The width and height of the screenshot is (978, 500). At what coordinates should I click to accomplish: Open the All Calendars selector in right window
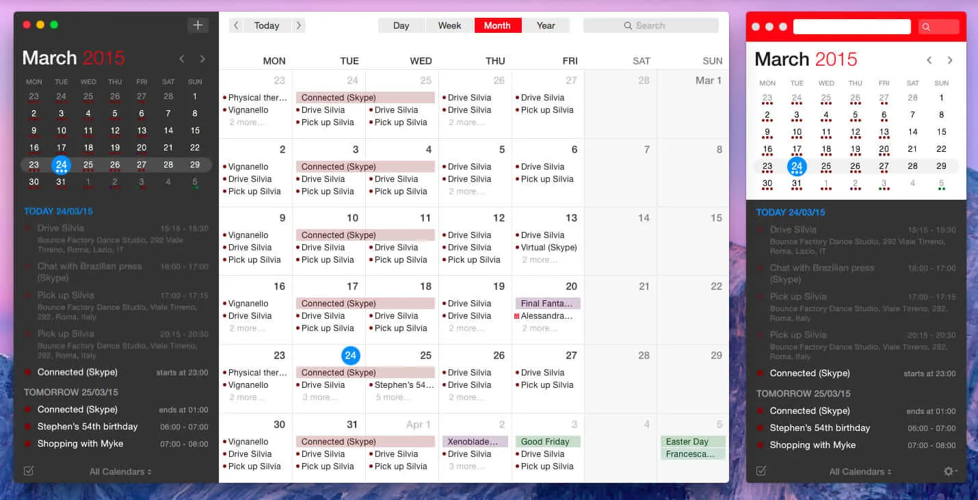pyautogui.click(x=859, y=471)
